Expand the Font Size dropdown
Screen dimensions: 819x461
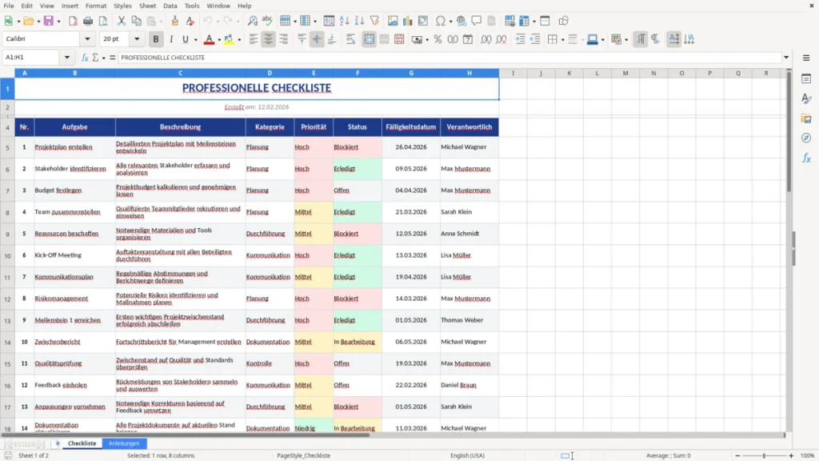(x=137, y=38)
